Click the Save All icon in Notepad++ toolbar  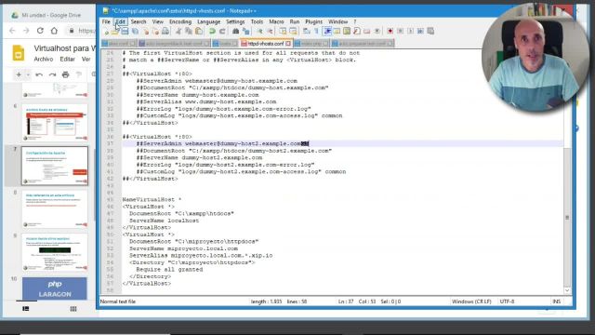(x=135, y=32)
